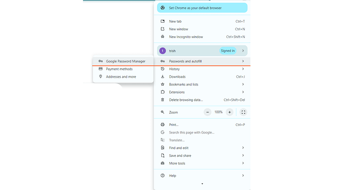Expand Bookmarks and lists chevron
The image size is (338, 190).
point(243,84)
